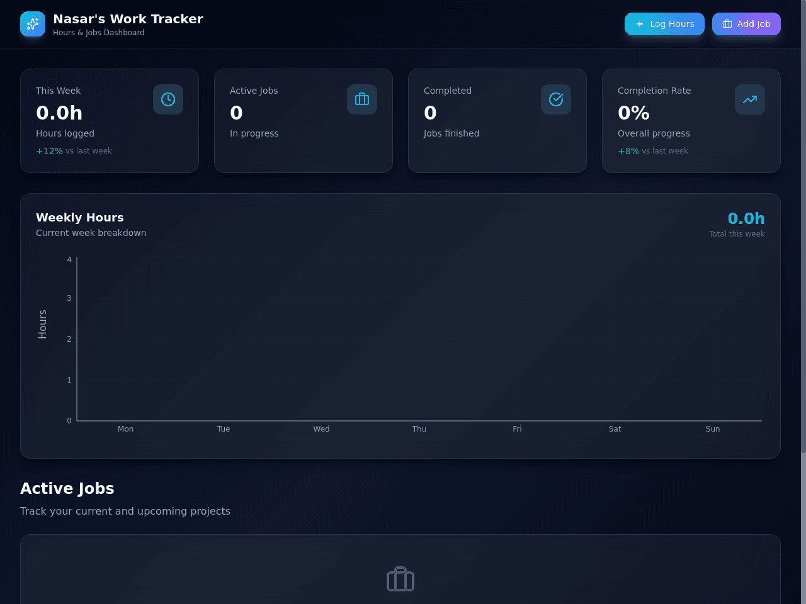Click the Thu label on chart axis
Screen dimensions: 806x604
coord(419,429)
